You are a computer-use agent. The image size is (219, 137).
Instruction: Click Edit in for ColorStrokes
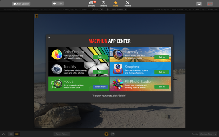click(x=100, y=57)
